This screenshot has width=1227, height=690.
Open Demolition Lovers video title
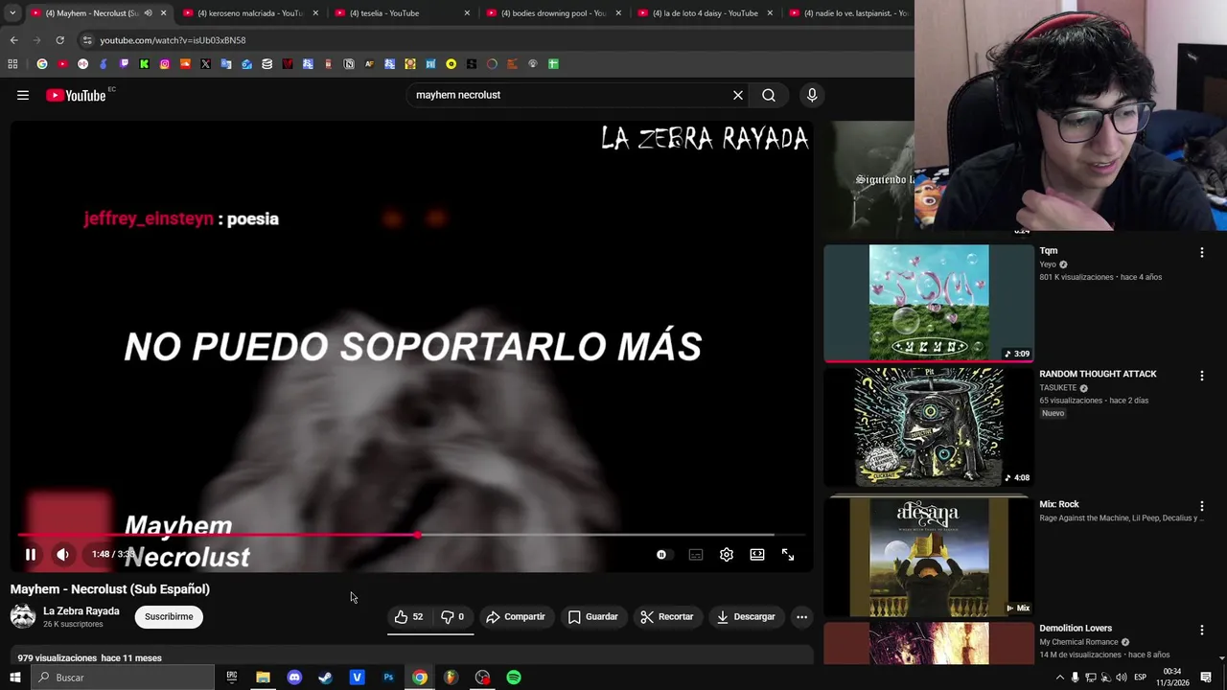pos(1076,628)
